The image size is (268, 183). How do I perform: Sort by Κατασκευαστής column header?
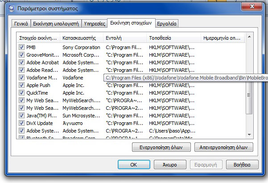click(82, 38)
